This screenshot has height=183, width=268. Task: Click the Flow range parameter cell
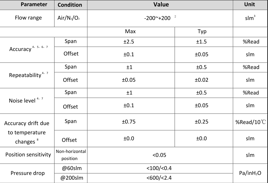28,18
